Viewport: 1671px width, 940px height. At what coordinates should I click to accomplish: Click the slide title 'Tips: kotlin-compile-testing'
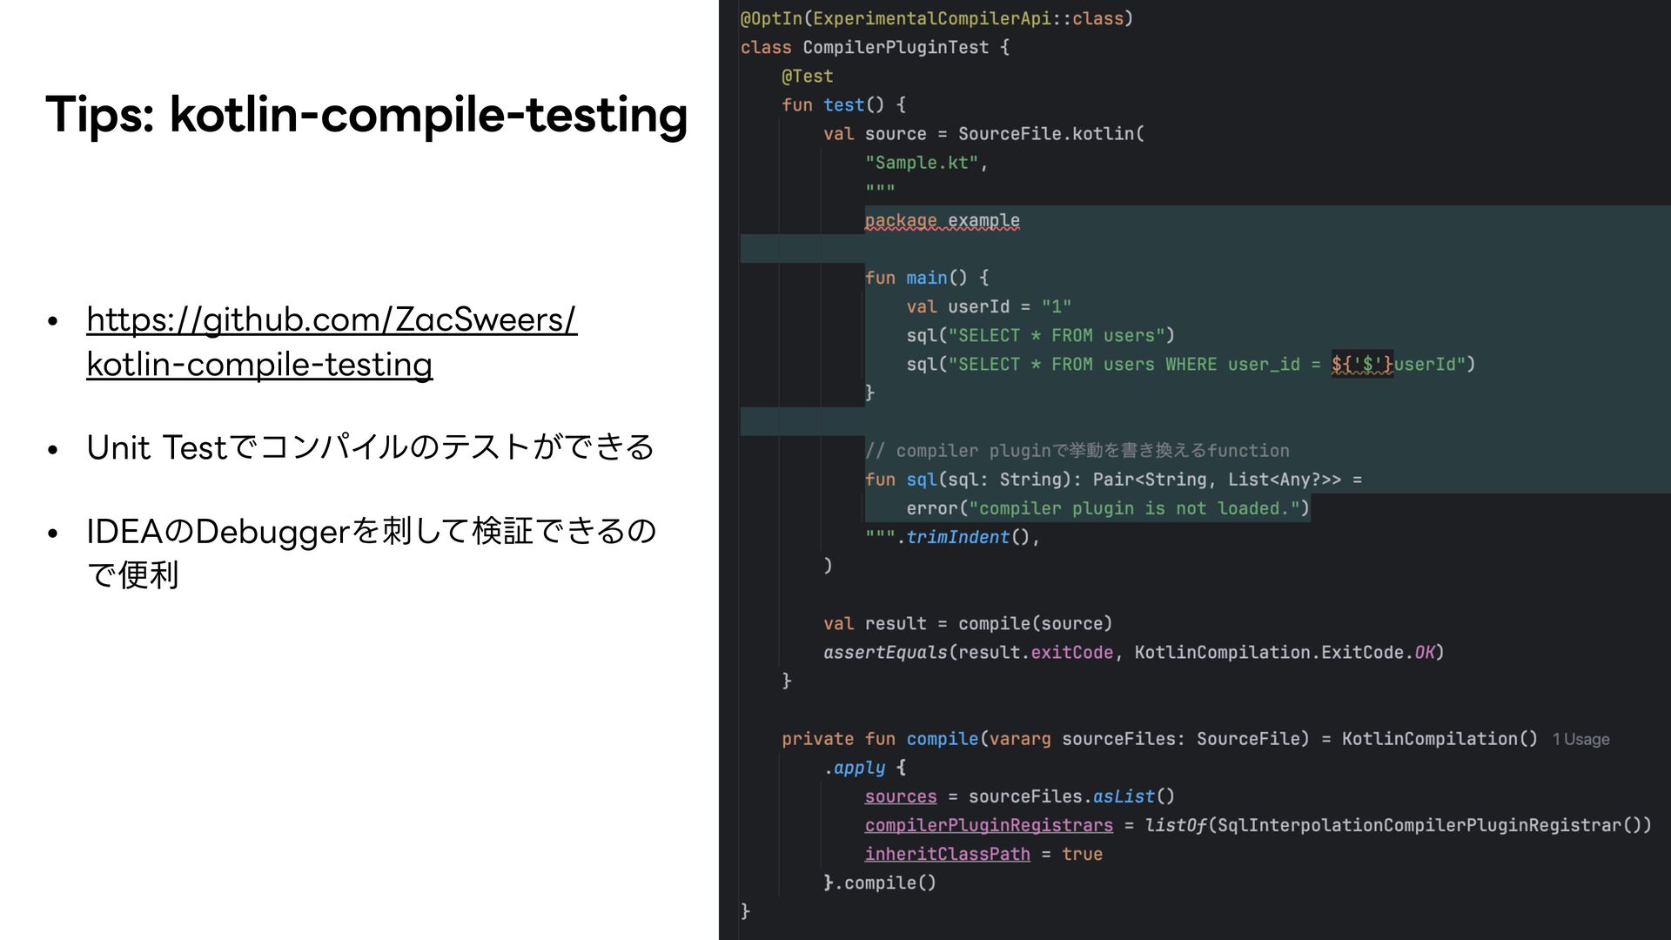tap(366, 115)
